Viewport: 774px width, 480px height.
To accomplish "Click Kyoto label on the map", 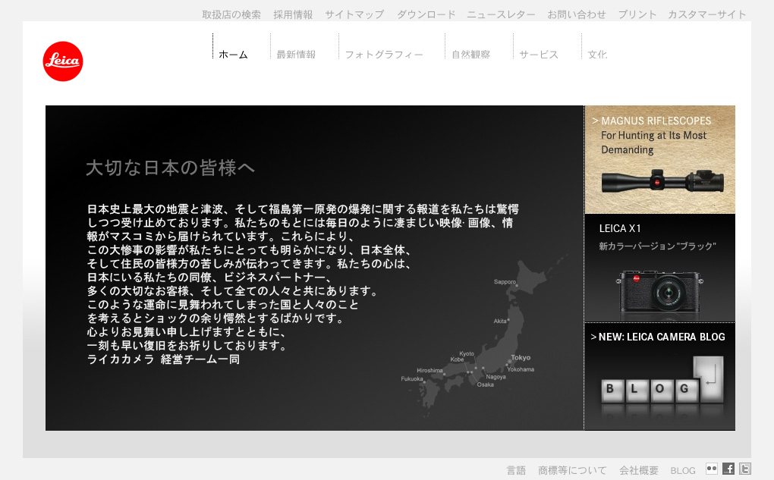I will 467,353.
